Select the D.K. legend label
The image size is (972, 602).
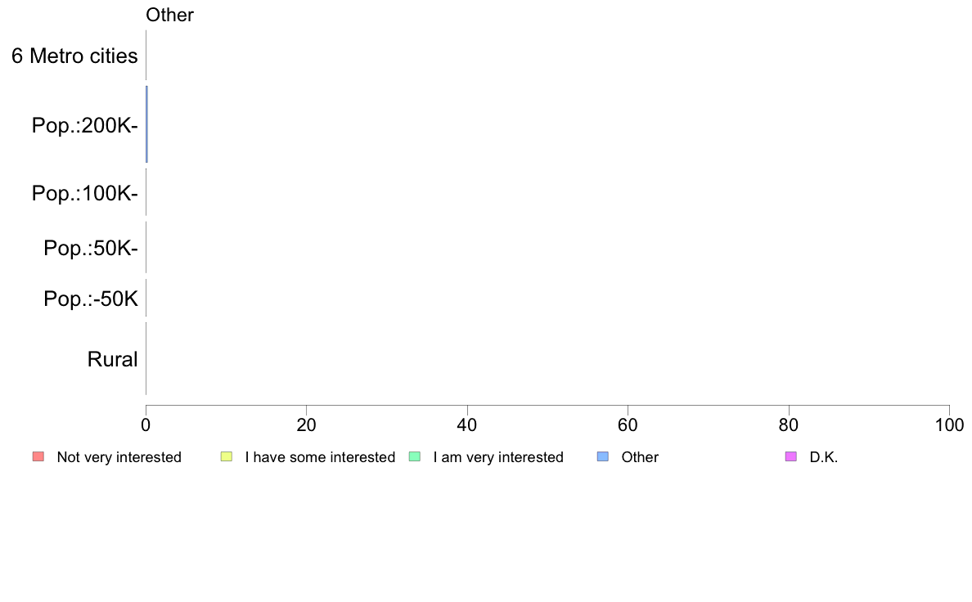[x=824, y=457]
